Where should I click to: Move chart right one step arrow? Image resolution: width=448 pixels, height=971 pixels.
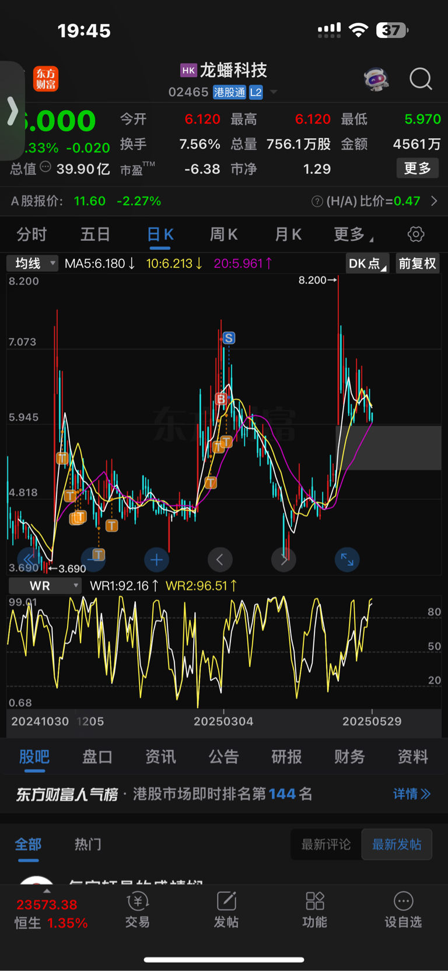point(283,560)
